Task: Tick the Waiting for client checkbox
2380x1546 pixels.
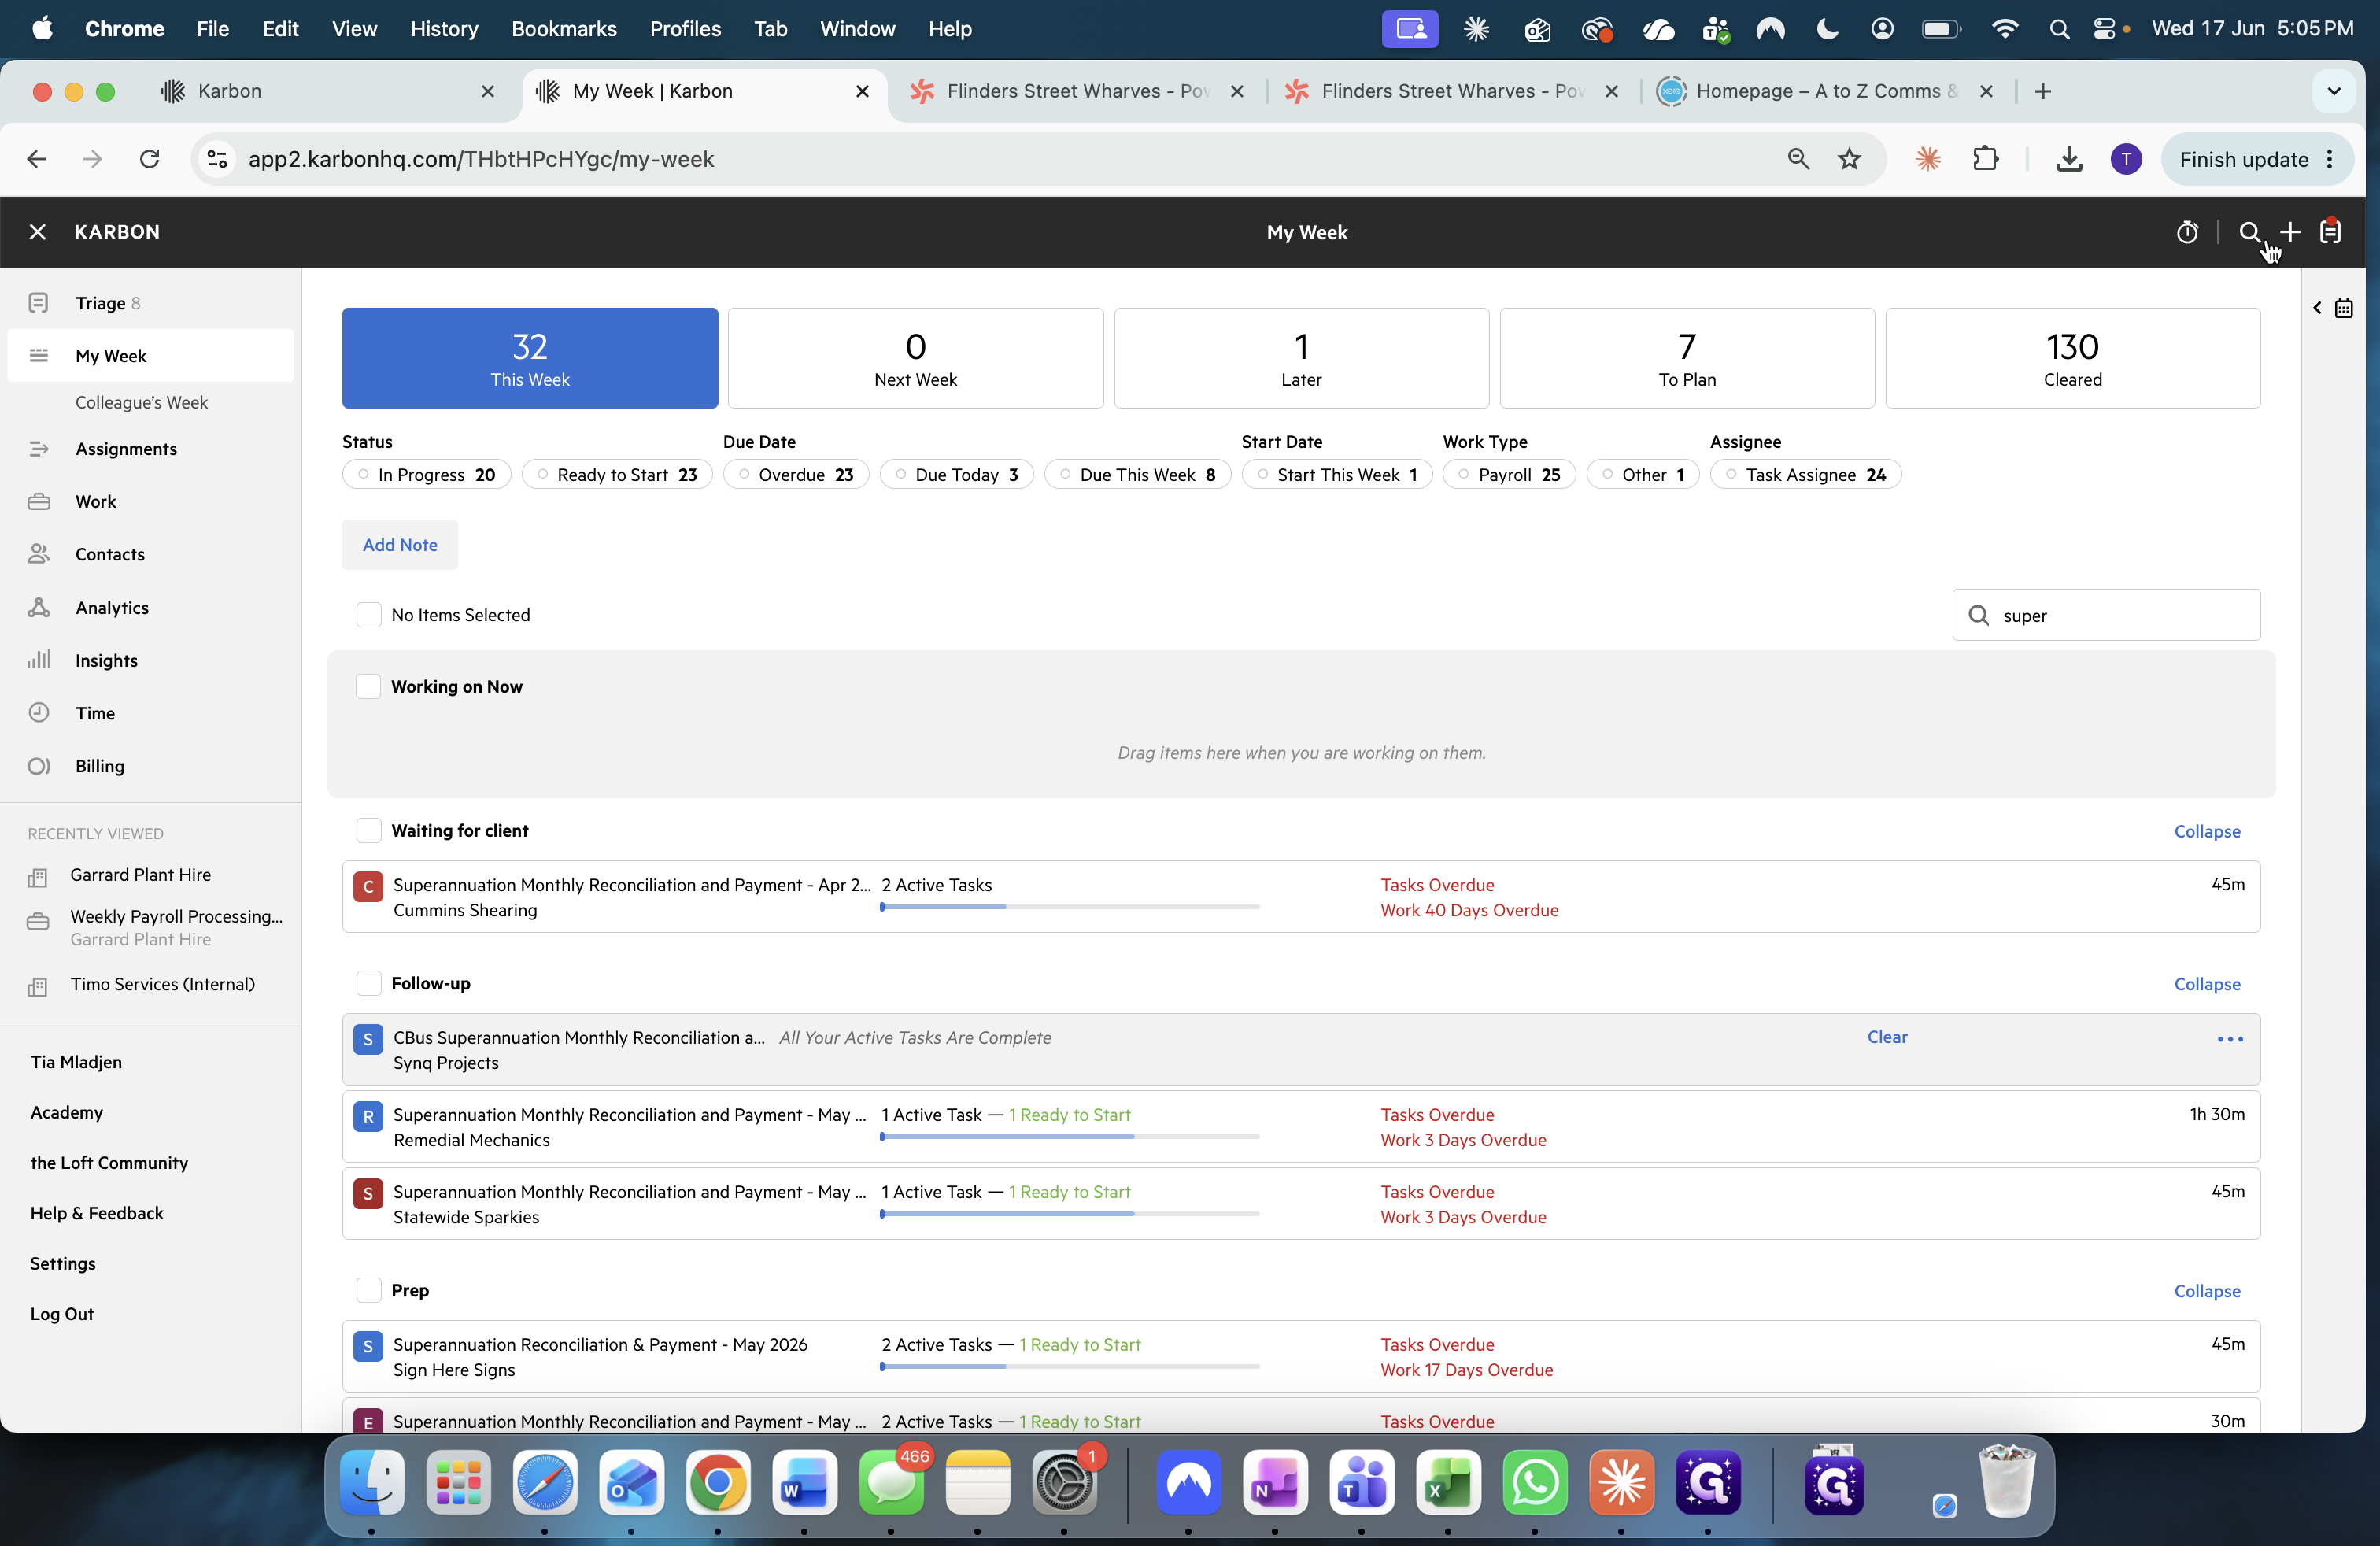Action: point(369,830)
